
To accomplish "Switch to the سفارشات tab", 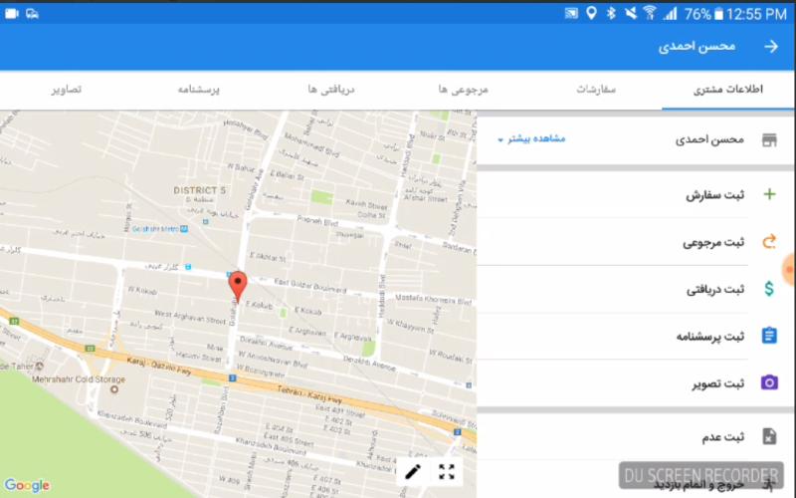I will (x=597, y=90).
